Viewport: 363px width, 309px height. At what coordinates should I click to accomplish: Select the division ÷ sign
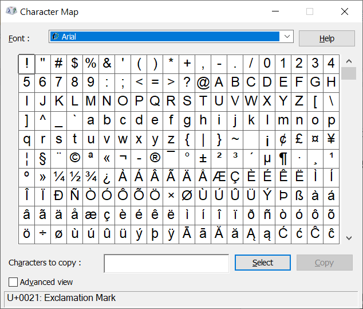(42, 234)
